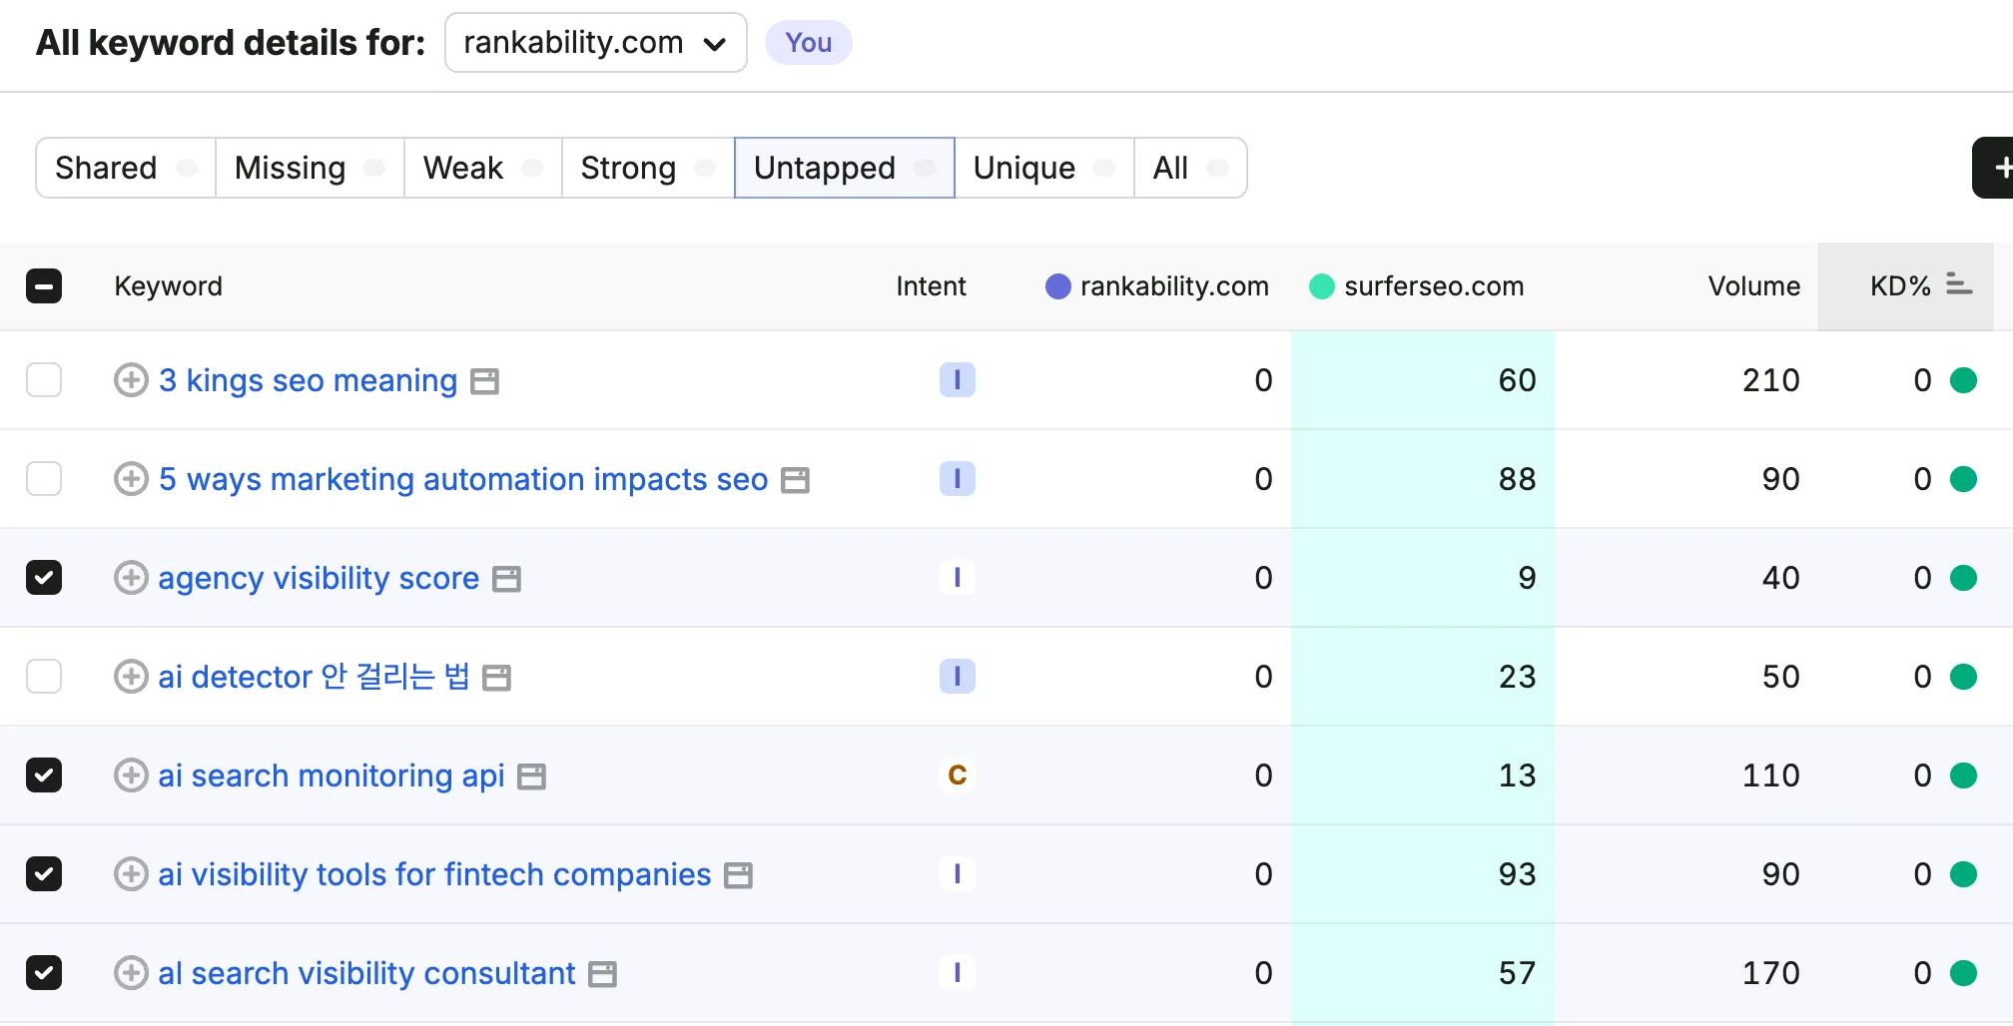Uncheck the box for 'al search visibility consultant'

44,973
